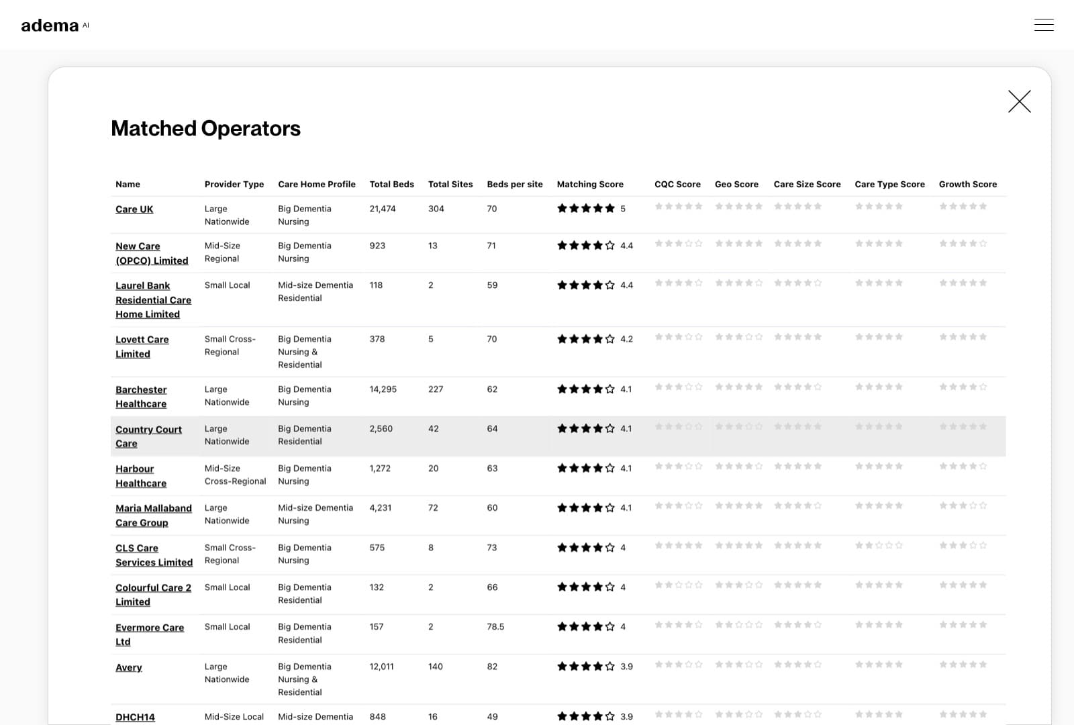Open the Lovett Care Limited link
This screenshot has height=725, width=1074.
[142, 346]
